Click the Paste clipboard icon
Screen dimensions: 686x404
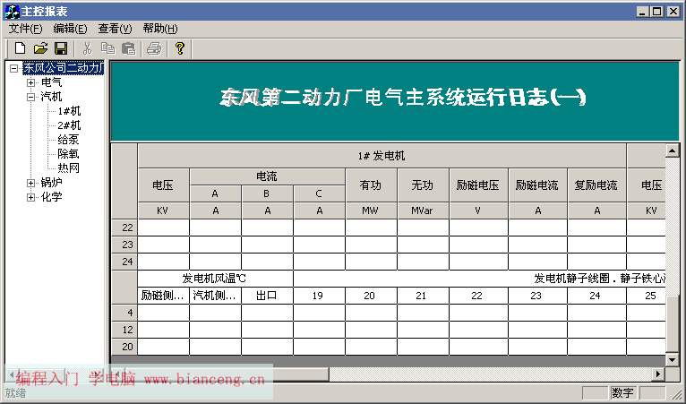coord(128,48)
